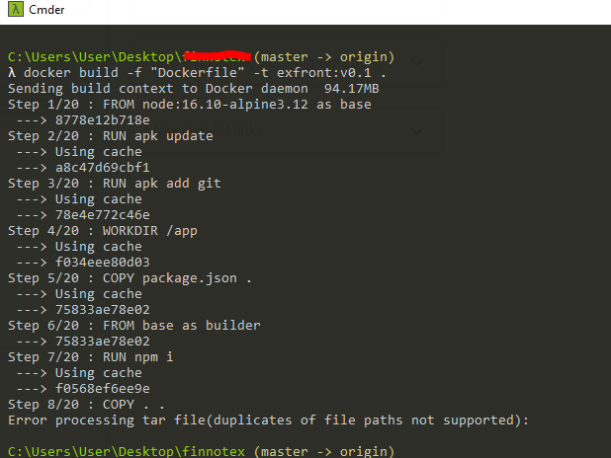Screen dimensions: 611x458
Task: Click the bottom finnotex prompt path
Action: pos(127,451)
